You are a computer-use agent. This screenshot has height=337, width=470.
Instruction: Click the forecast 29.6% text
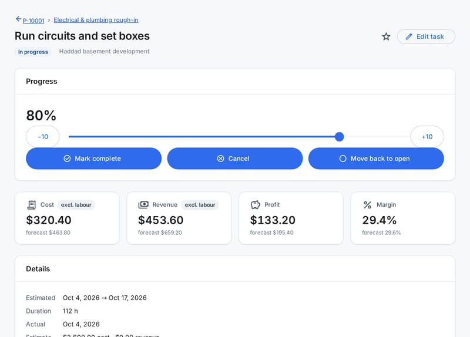click(x=381, y=232)
